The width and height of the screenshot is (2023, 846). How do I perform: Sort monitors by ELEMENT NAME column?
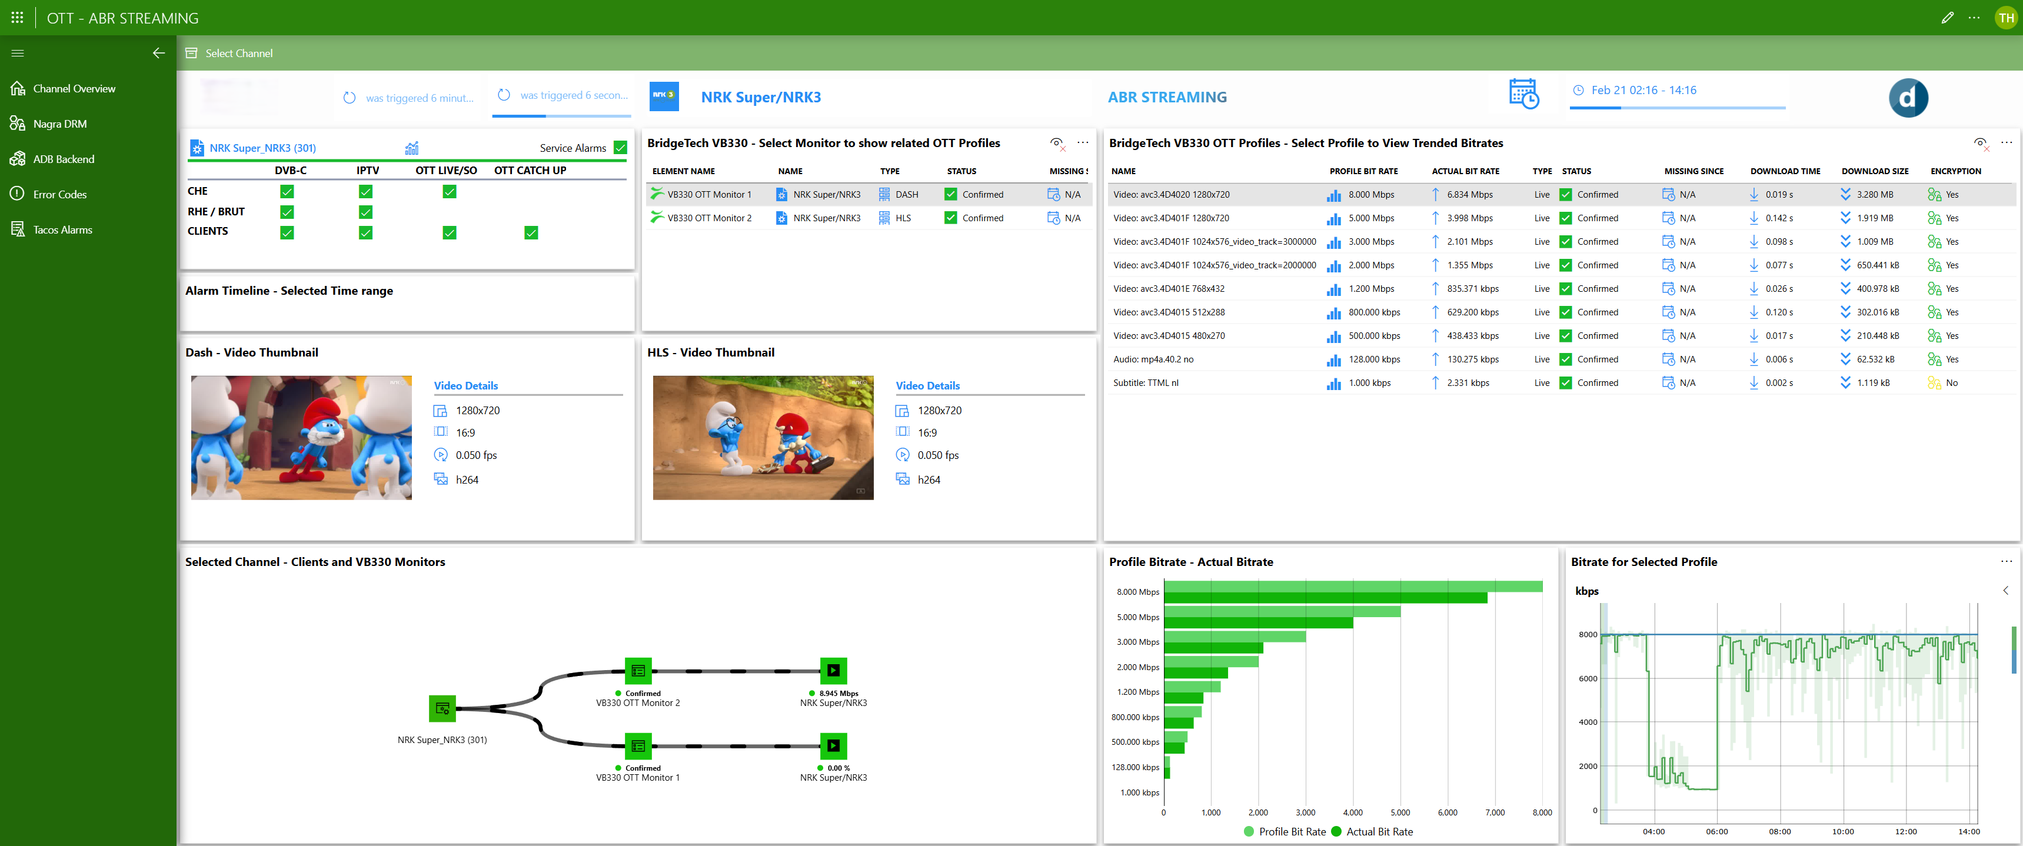point(683,171)
